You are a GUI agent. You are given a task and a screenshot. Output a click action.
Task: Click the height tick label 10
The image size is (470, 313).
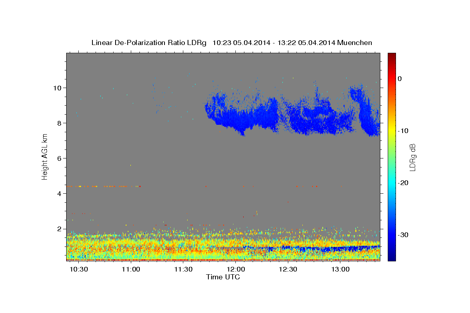click(x=58, y=88)
